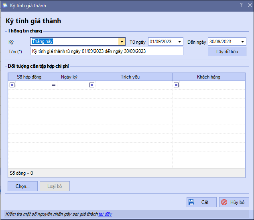Sort by Ngày ký column header

pos(69,77)
